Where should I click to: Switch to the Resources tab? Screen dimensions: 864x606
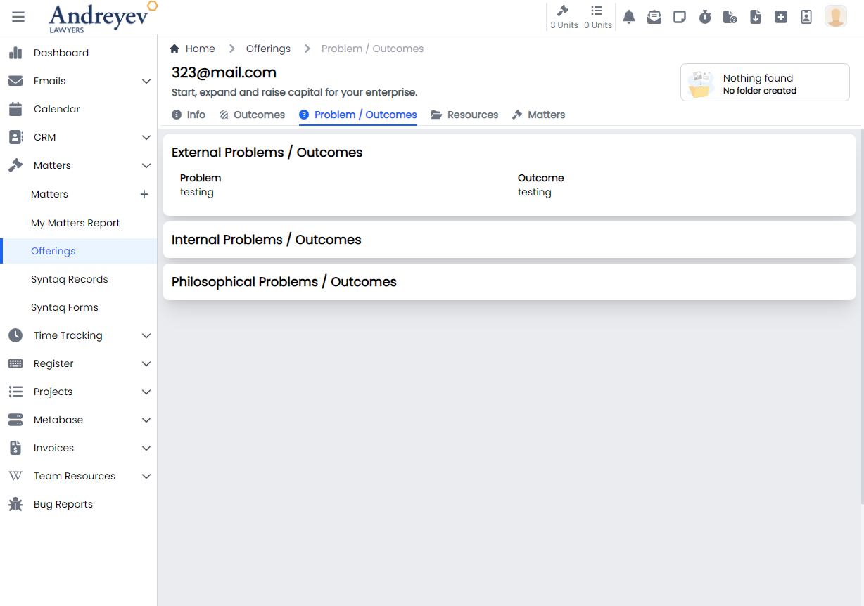coord(465,115)
